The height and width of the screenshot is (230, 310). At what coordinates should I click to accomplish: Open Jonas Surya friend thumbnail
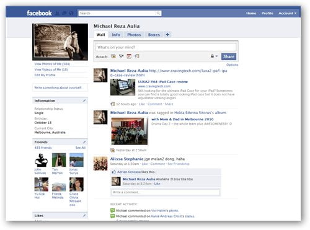(76, 160)
